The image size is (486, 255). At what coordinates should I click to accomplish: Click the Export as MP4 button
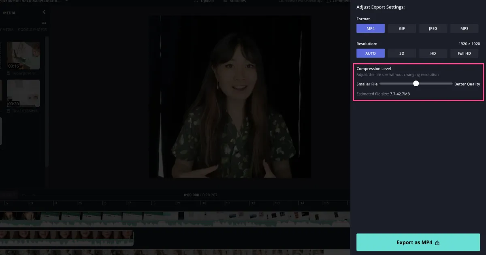pos(418,242)
